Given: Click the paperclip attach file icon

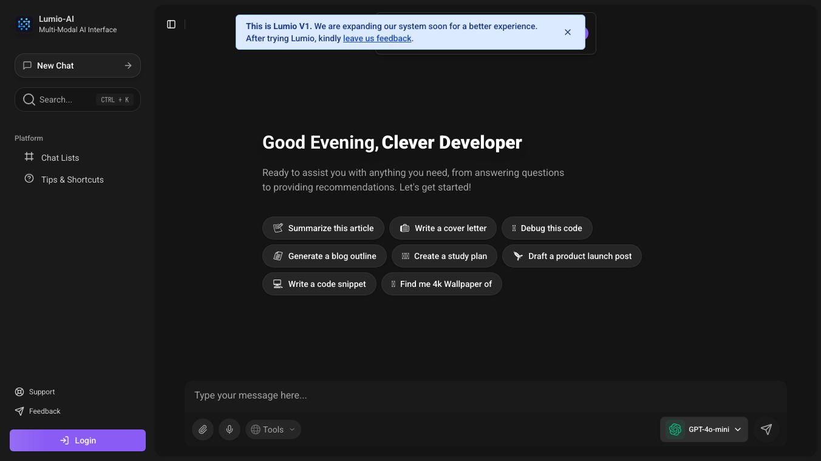Looking at the screenshot, I should coord(203,429).
